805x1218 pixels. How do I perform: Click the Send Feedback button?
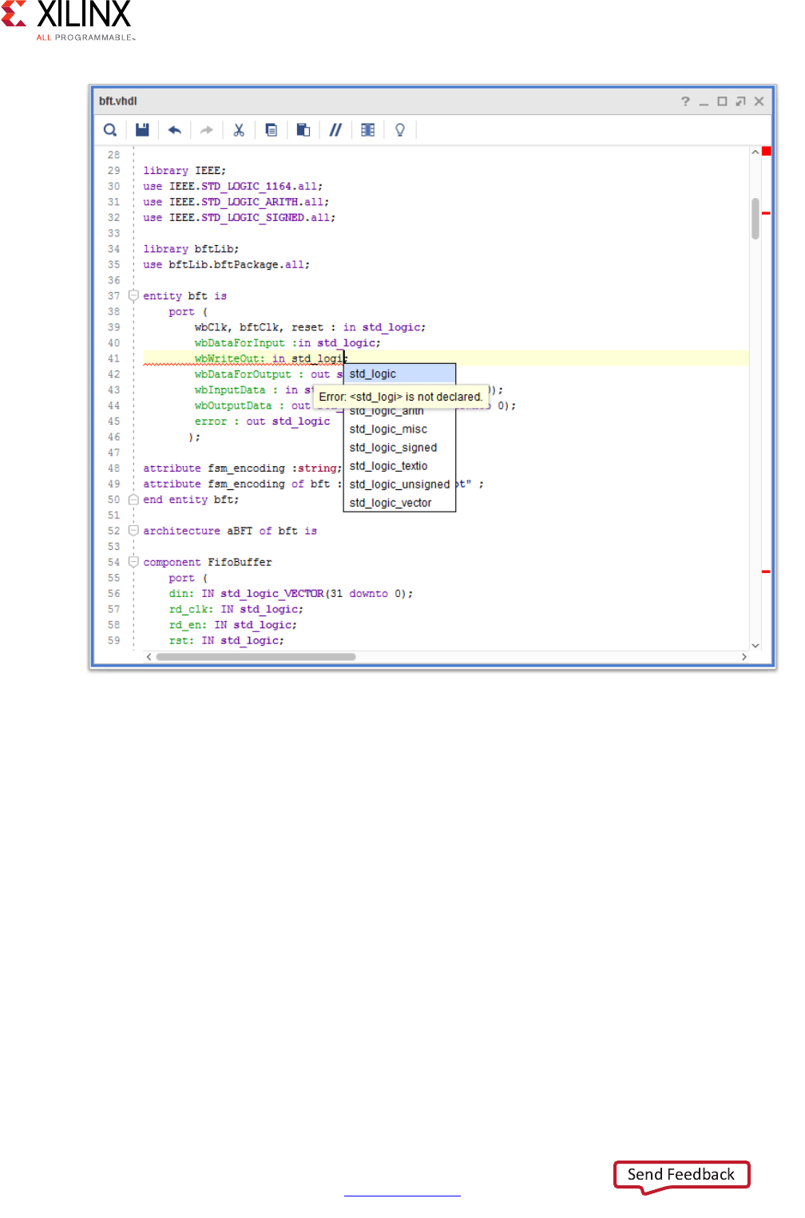[x=681, y=1174]
